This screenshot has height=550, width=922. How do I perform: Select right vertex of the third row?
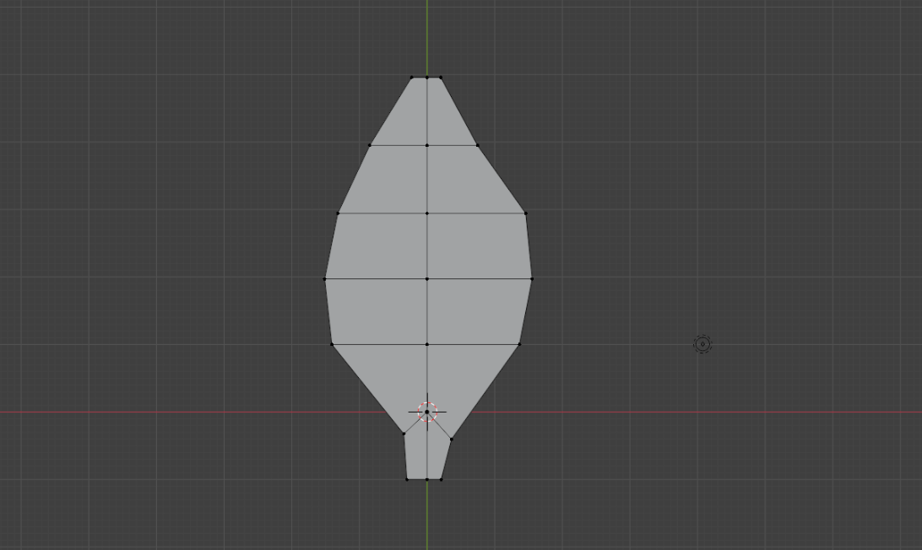click(526, 213)
